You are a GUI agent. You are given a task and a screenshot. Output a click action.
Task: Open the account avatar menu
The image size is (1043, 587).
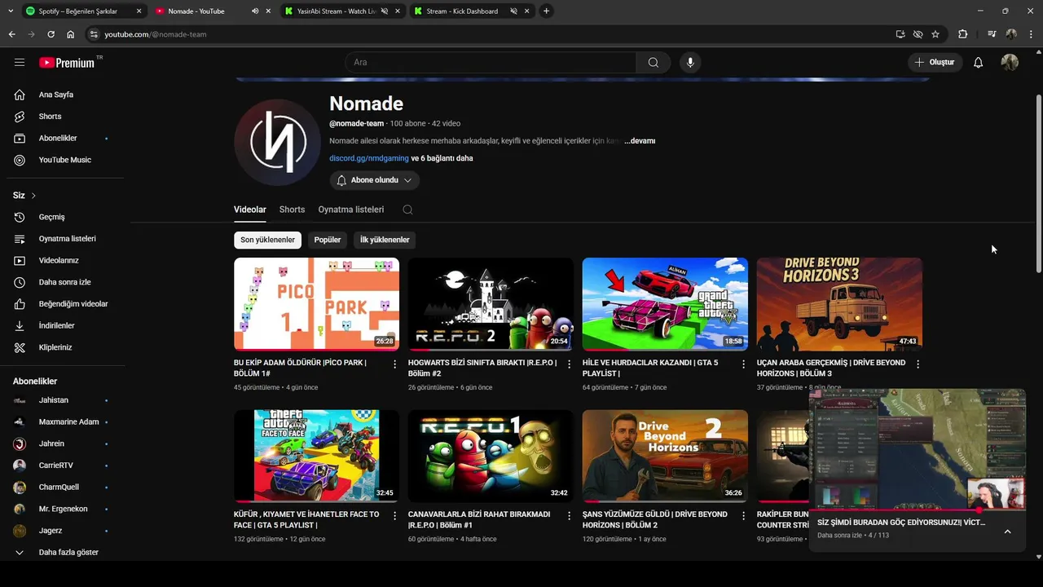pyautogui.click(x=1010, y=63)
